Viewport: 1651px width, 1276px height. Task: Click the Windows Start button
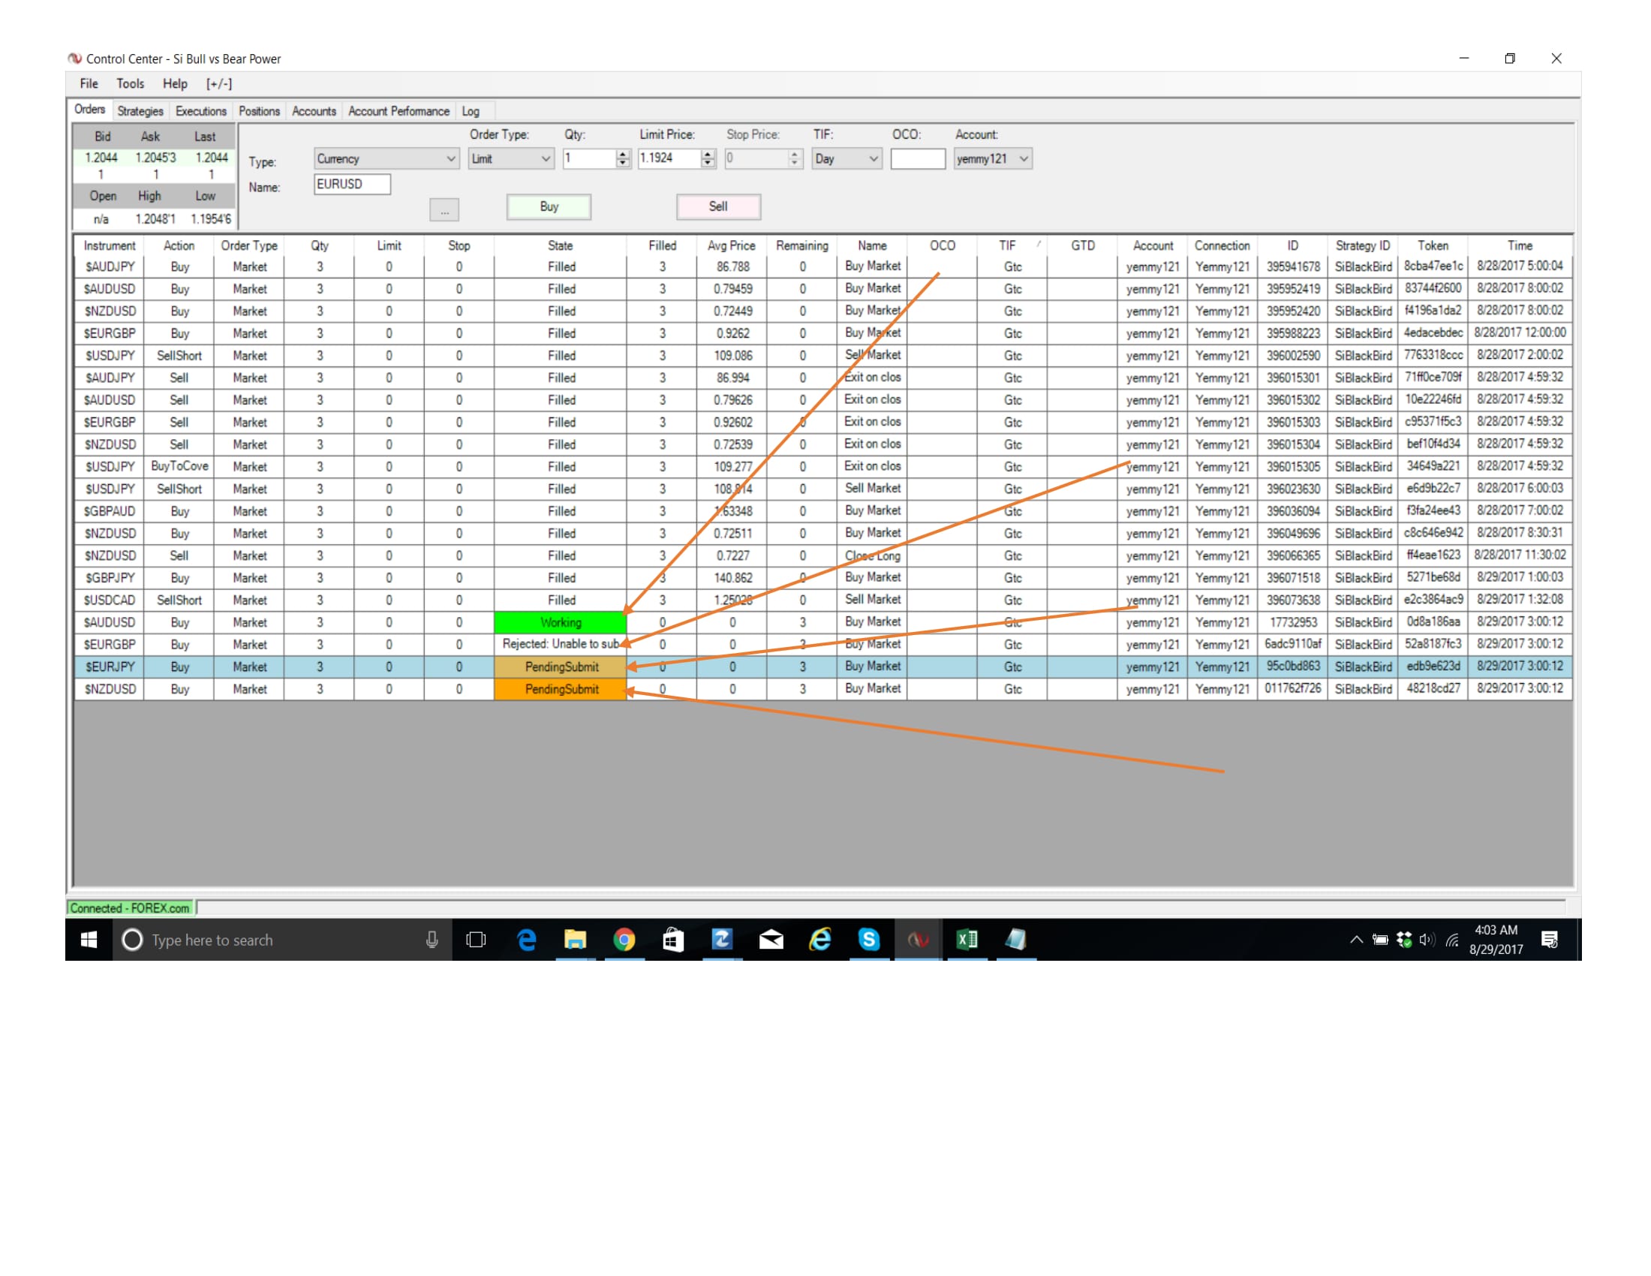pos(89,940)
